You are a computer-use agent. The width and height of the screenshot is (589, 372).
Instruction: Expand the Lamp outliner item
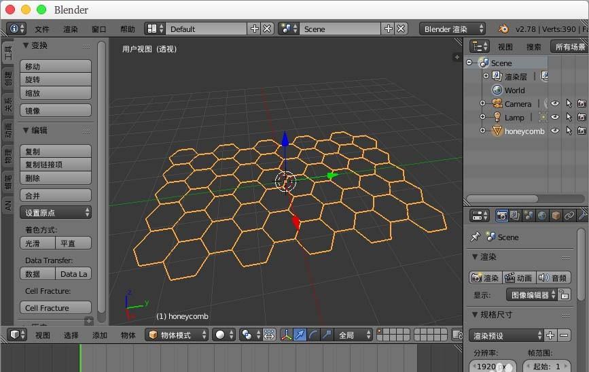482,117
